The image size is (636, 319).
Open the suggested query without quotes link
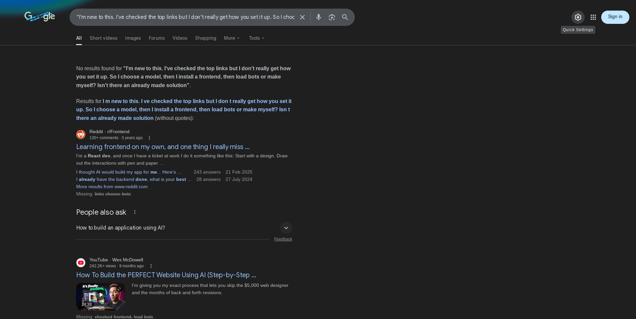(184, 110)
